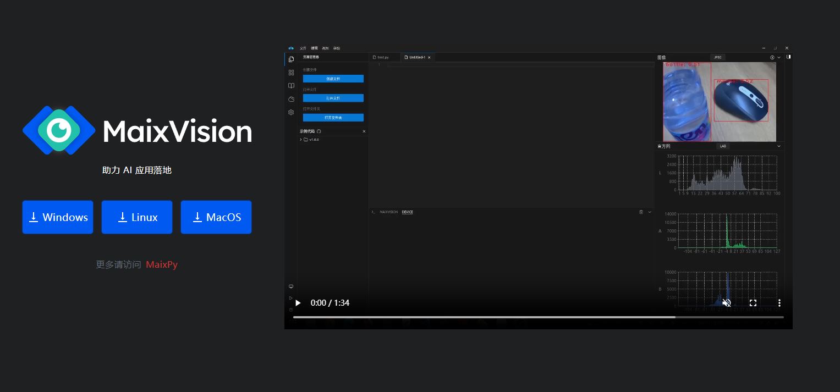
Task: Click the bottle and mouse detection image
Action: 720,102
